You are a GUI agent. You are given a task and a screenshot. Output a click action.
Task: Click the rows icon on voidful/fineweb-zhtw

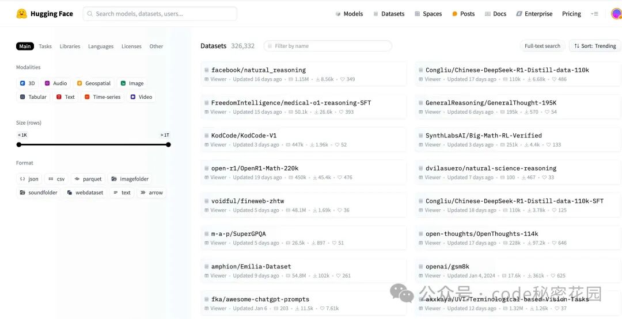tap(288, 210)
